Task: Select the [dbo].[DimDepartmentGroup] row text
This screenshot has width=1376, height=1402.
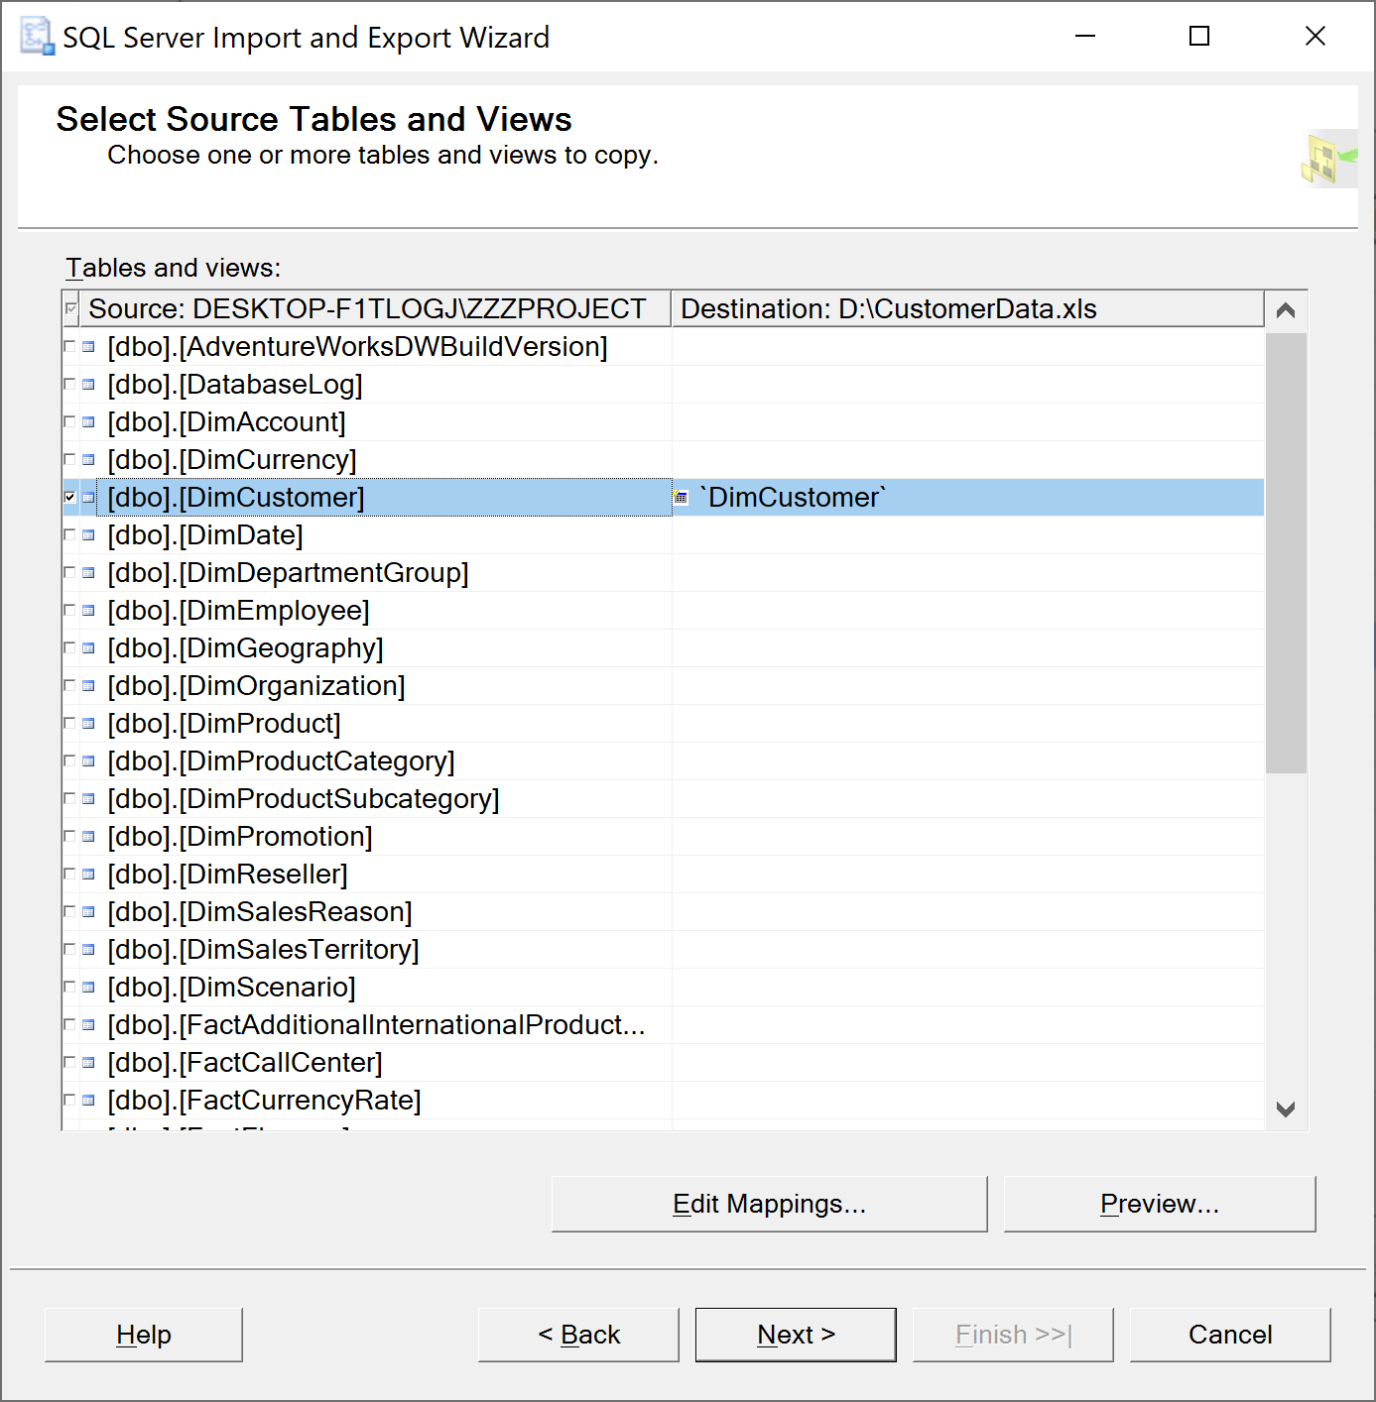Action: point(289,573)
